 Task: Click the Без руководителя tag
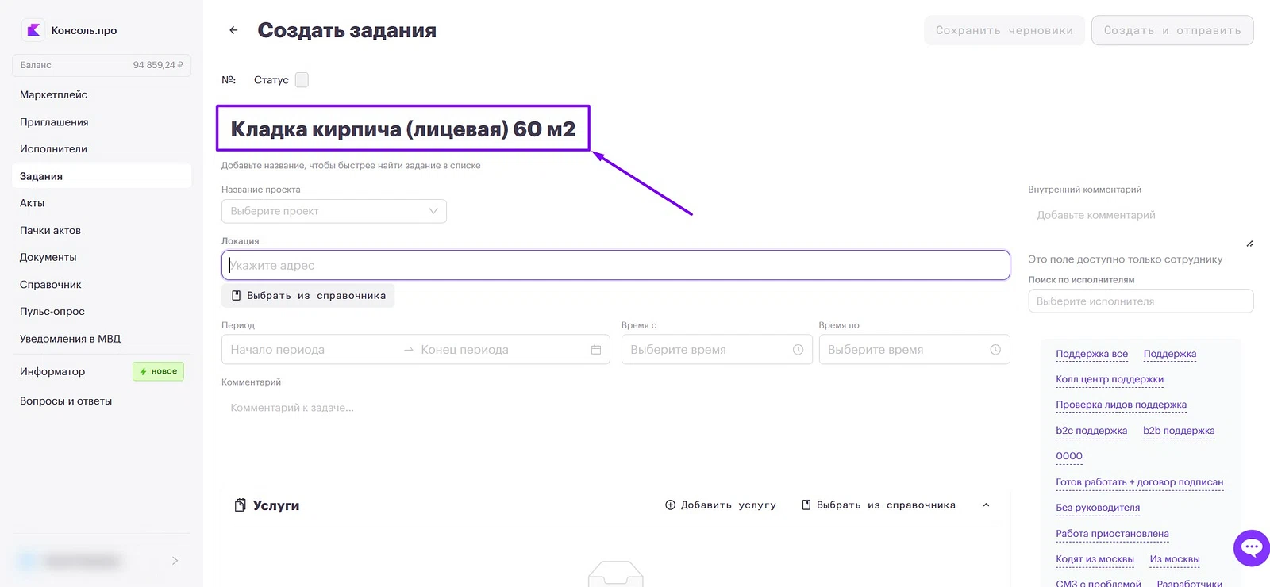[1098, 508]
